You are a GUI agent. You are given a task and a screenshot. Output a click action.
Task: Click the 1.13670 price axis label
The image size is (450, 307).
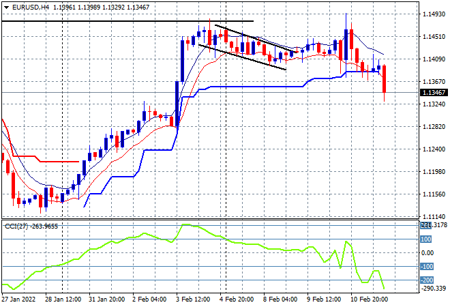(434, 82)
